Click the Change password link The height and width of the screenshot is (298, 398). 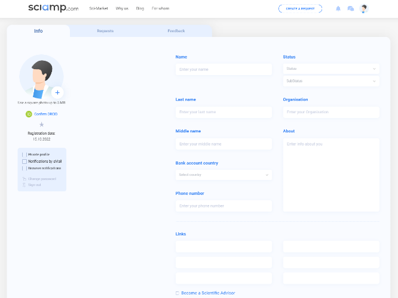(x=42, y=179)
